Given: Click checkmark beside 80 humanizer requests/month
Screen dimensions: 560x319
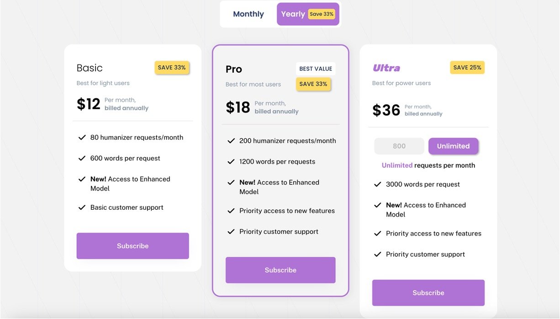Looking at the screenshot, I should click(82, 138).
